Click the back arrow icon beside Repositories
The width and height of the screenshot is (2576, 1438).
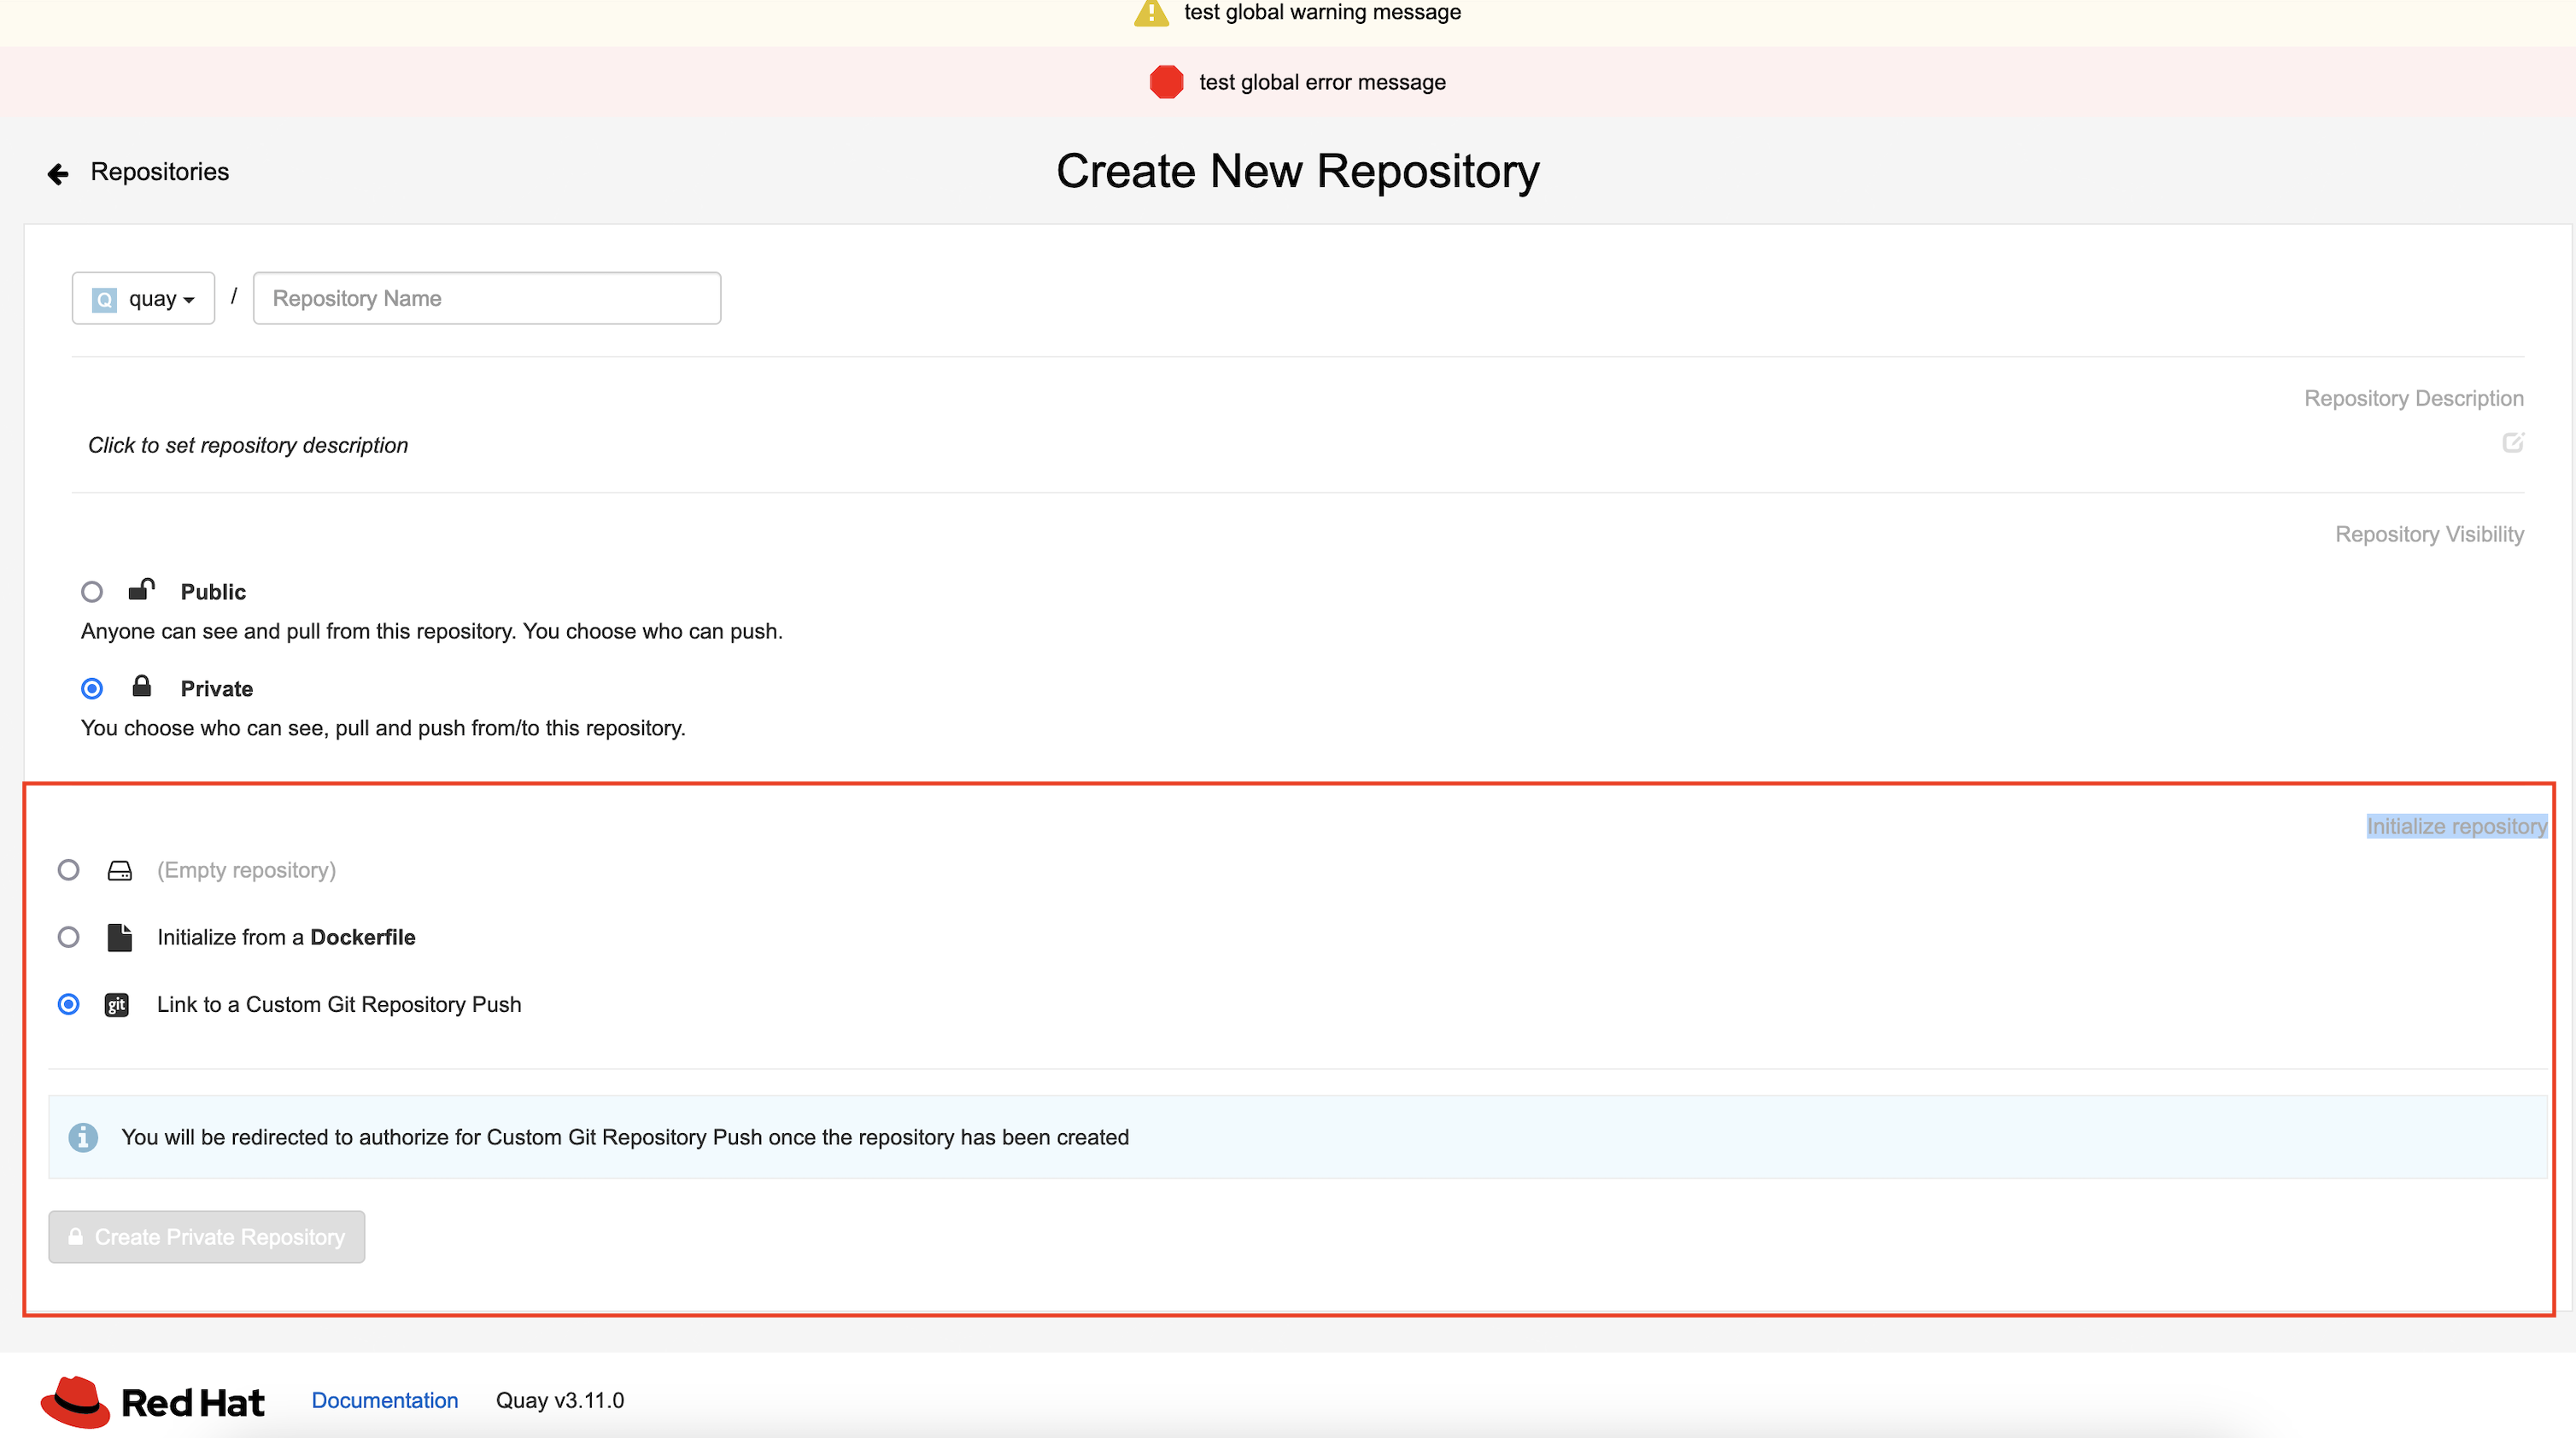pos(58,174)
